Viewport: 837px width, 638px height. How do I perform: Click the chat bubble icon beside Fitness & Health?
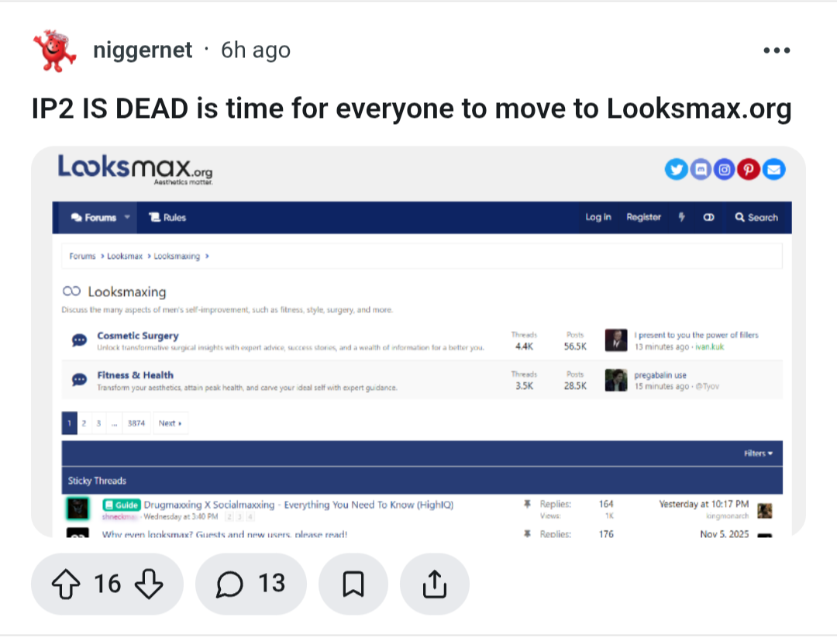pyautogui.click(x=79, y=380)
